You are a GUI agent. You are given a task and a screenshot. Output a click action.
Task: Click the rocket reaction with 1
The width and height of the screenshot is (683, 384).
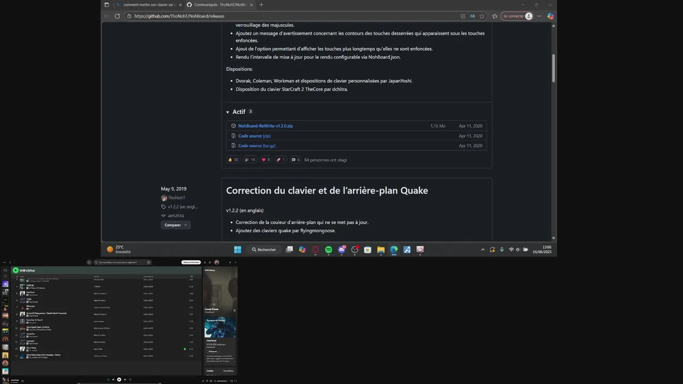(x=281, y=159)
